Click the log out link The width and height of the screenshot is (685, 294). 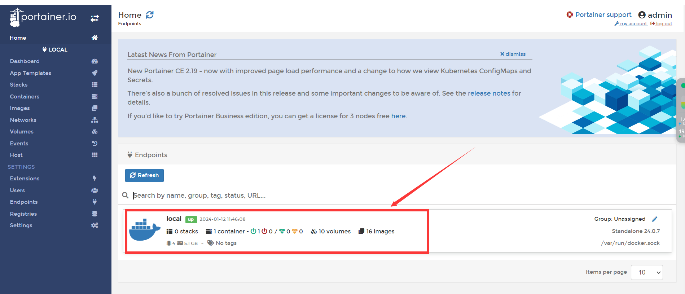(x=661, y=23)
